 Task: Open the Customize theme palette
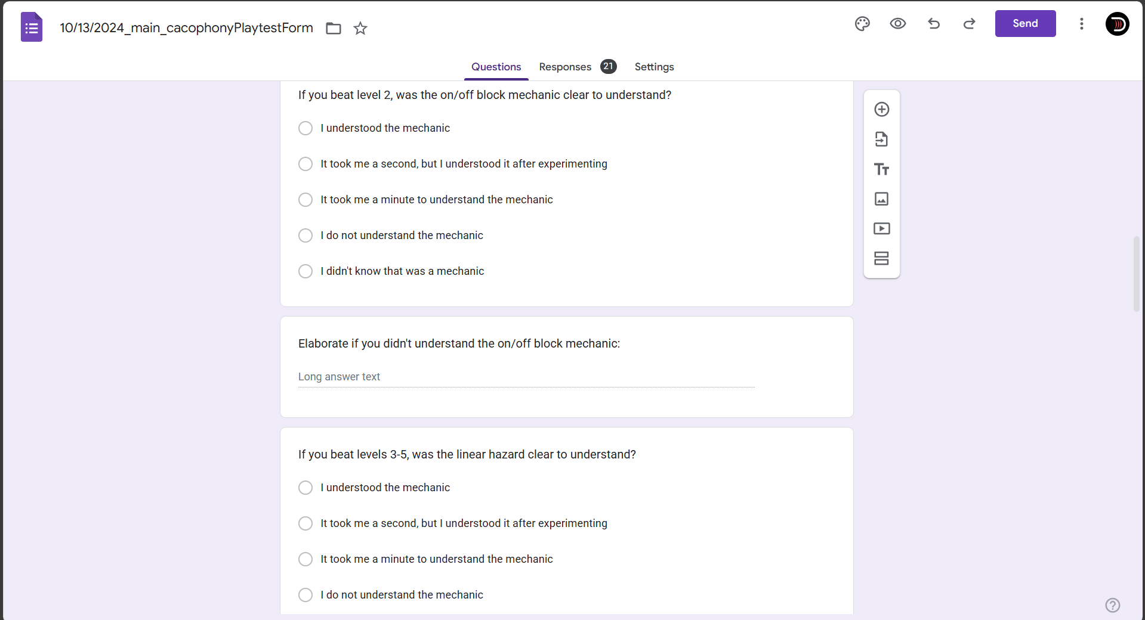click(862, 24)
